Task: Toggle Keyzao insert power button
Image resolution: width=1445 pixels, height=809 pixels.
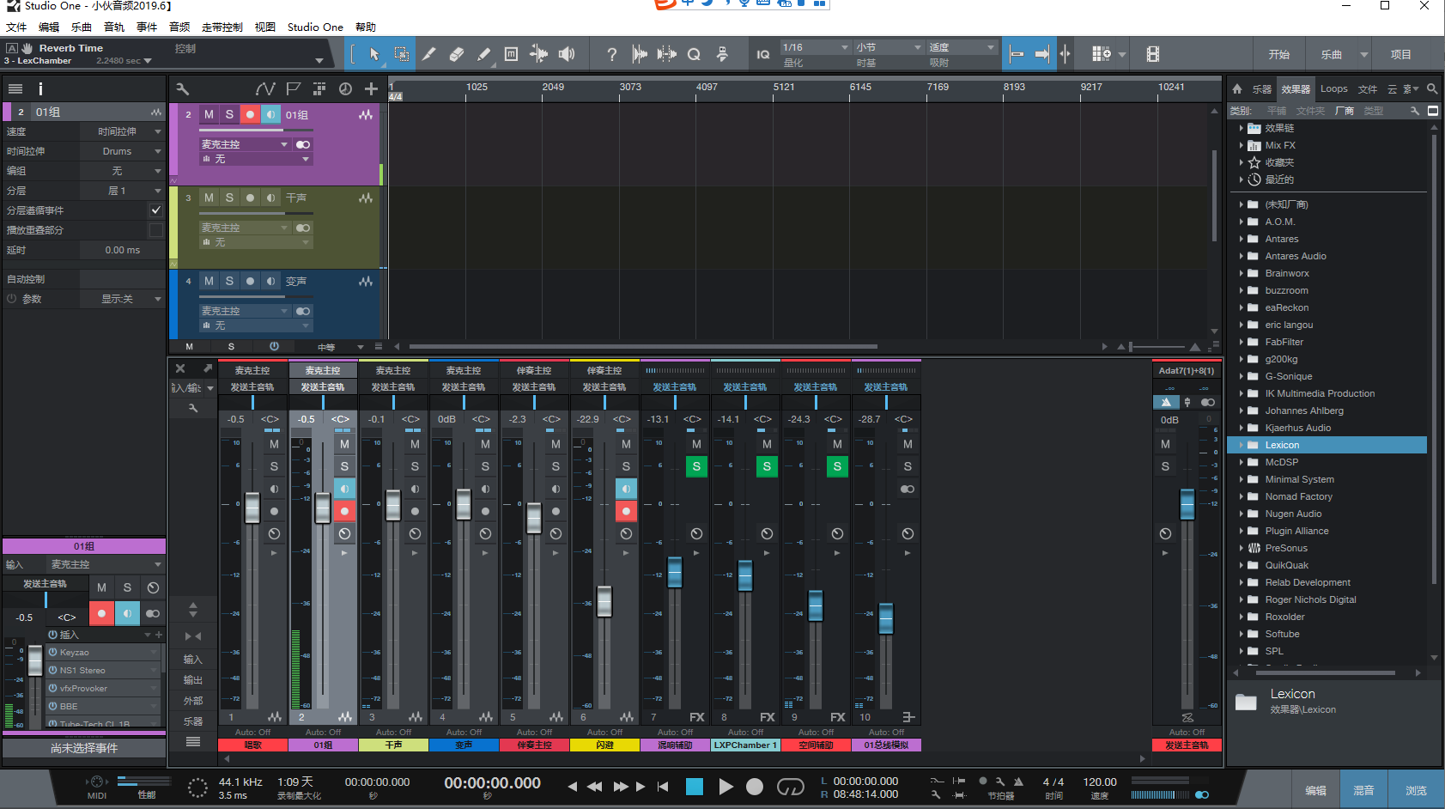Action: (52, 653)
